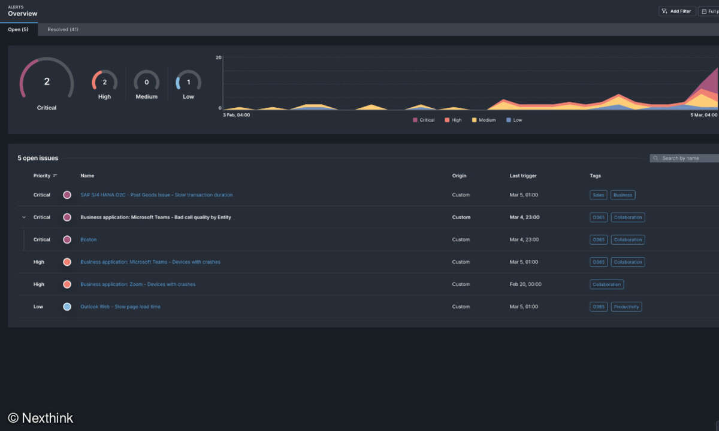Toggle Critical series in chart legend
Screen dimensions: 719x431
(x=424, y=120)
